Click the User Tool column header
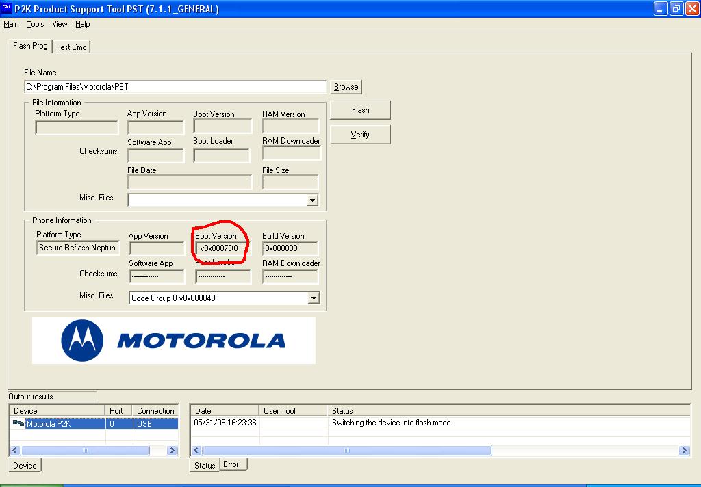Viewport: 701px width, 487px height. pyautogui.click(x=293, y=411)
